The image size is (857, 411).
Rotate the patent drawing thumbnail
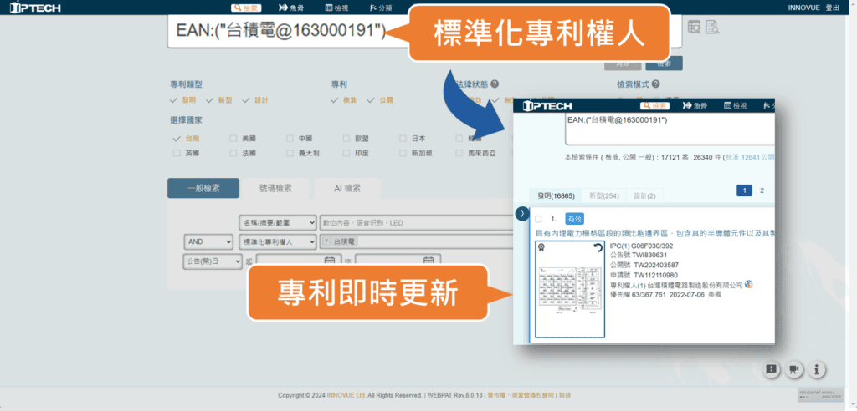pyautogui.click(x=598, y=248)
